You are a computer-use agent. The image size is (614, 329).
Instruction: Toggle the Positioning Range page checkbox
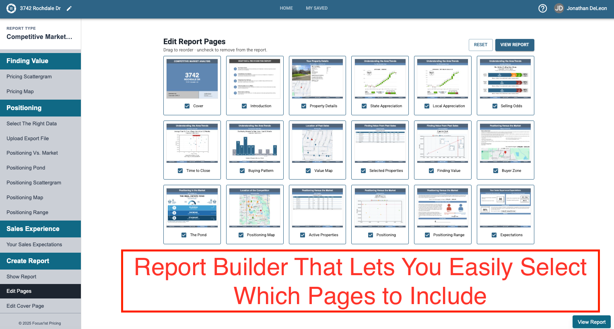point(427,235)
